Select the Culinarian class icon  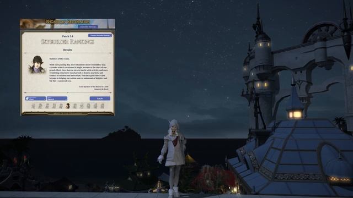click(82, 106)
